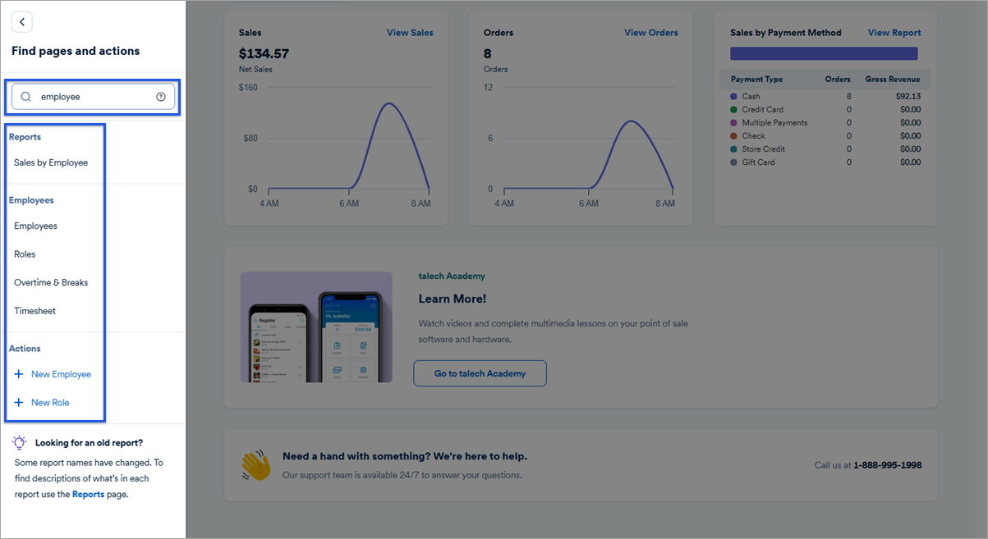This screenshot has height=539, width=988.
Task: Open Overtime & Breaks settings
Action: pyautogui.click(x=51, y=282)
